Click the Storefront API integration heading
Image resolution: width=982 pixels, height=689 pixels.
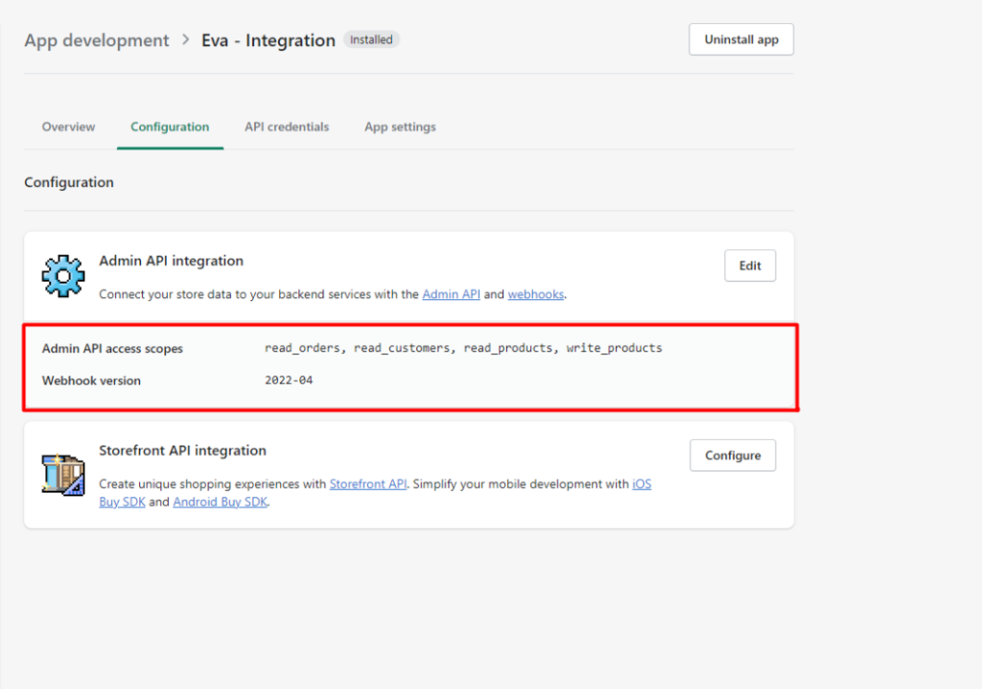click(x=182, y=450)
